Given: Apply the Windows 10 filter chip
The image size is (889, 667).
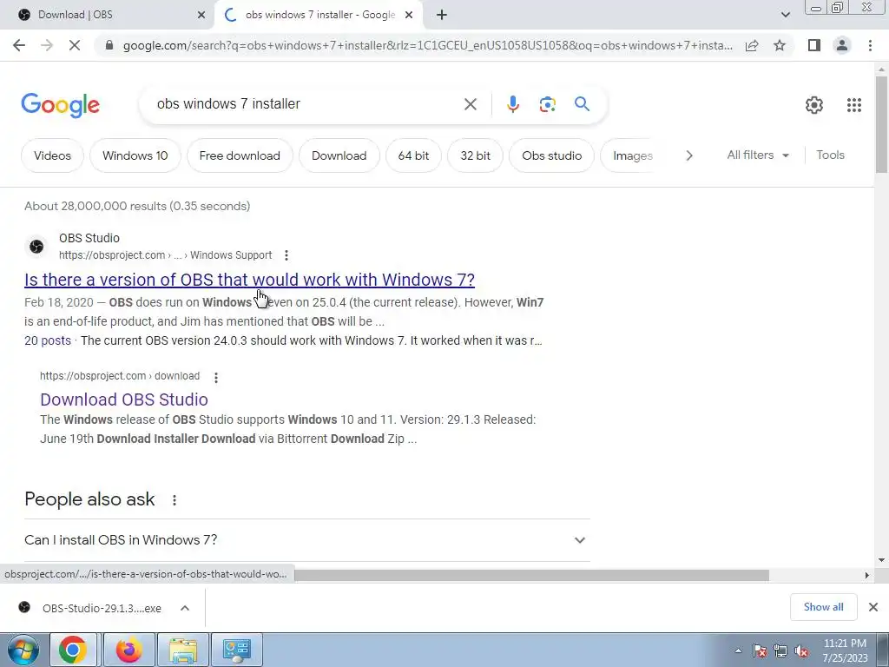Looking at the screenshot, I should (135, 155).
